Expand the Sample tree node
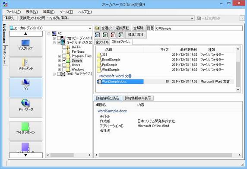 60,61
